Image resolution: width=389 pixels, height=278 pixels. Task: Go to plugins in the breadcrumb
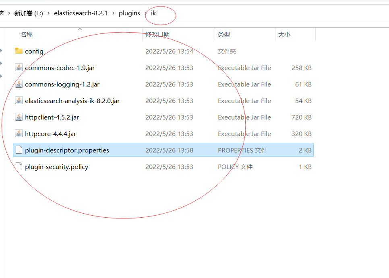(129, 13)
